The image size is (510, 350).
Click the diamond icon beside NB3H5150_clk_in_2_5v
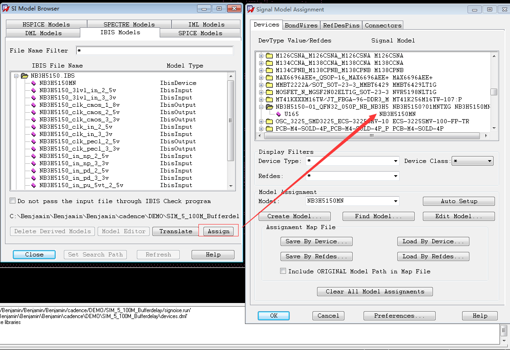point(33,127)
